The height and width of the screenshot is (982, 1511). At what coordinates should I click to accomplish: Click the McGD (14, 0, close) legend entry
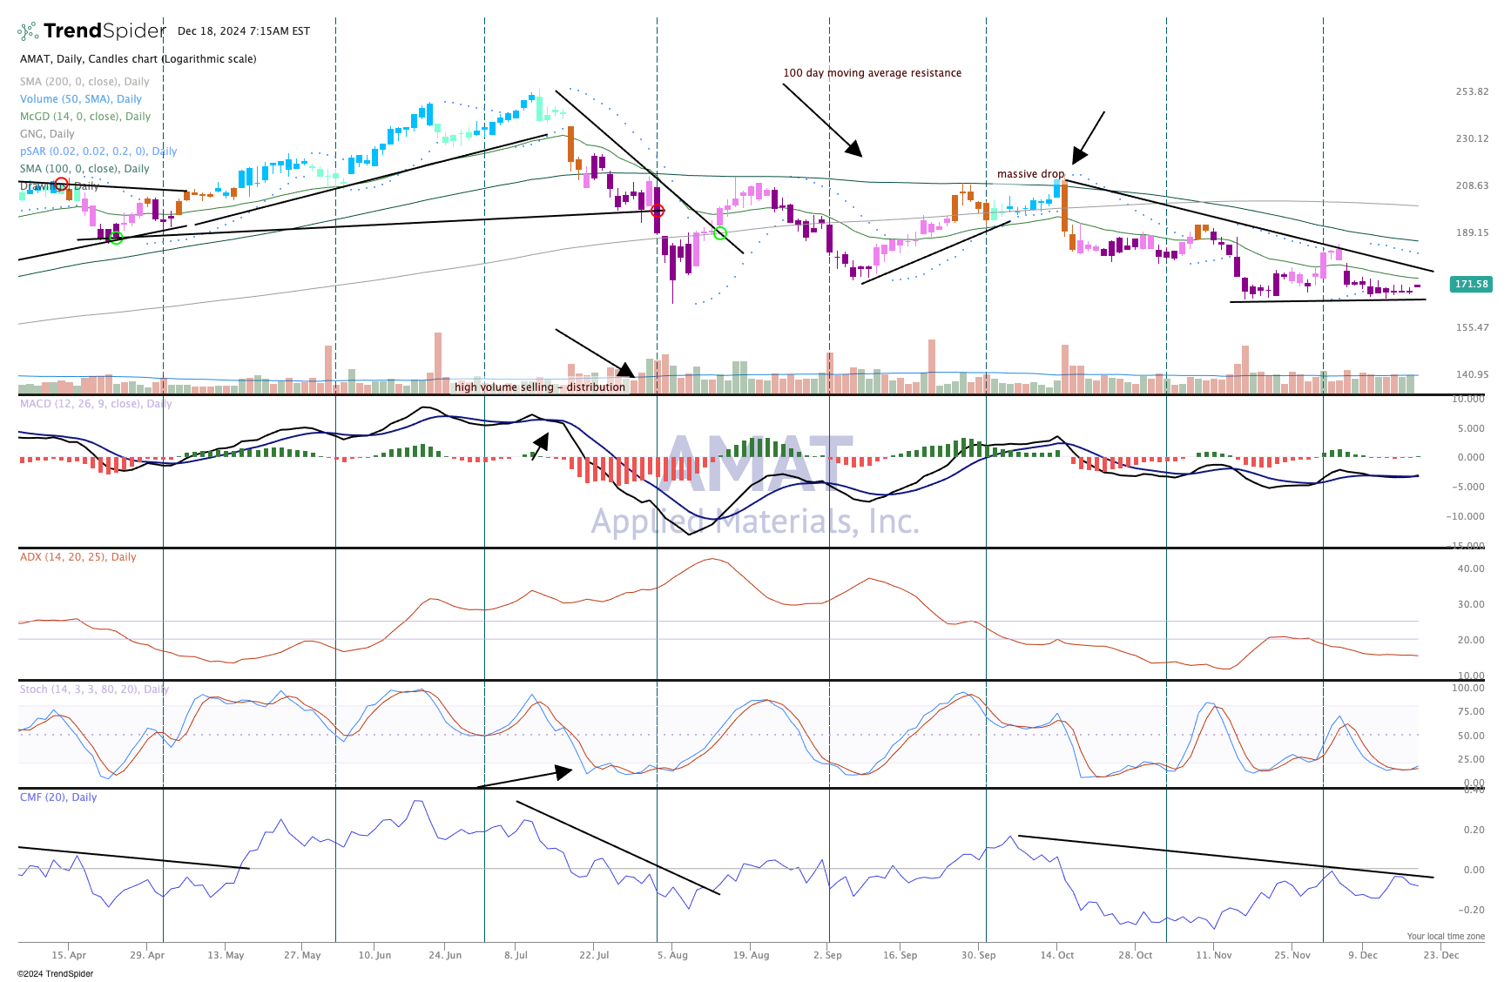84,116
